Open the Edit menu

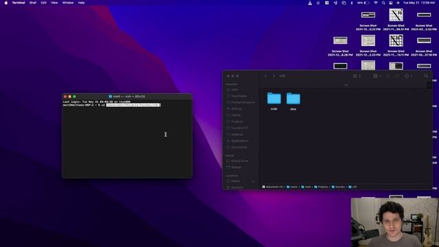point(44,3)
